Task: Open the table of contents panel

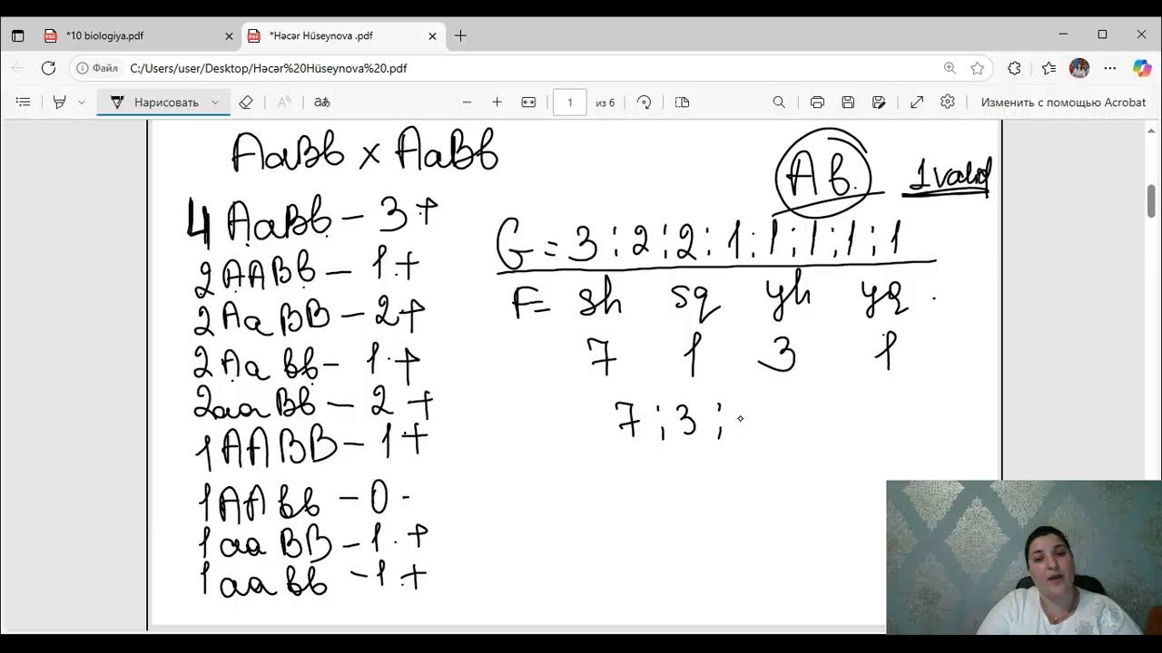Action: [24, 102]
